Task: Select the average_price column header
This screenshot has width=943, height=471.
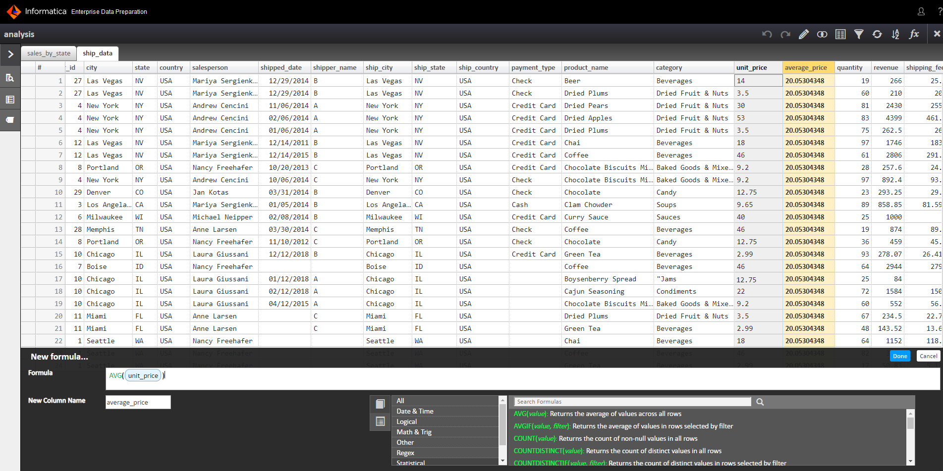Action: click(809, 67)
